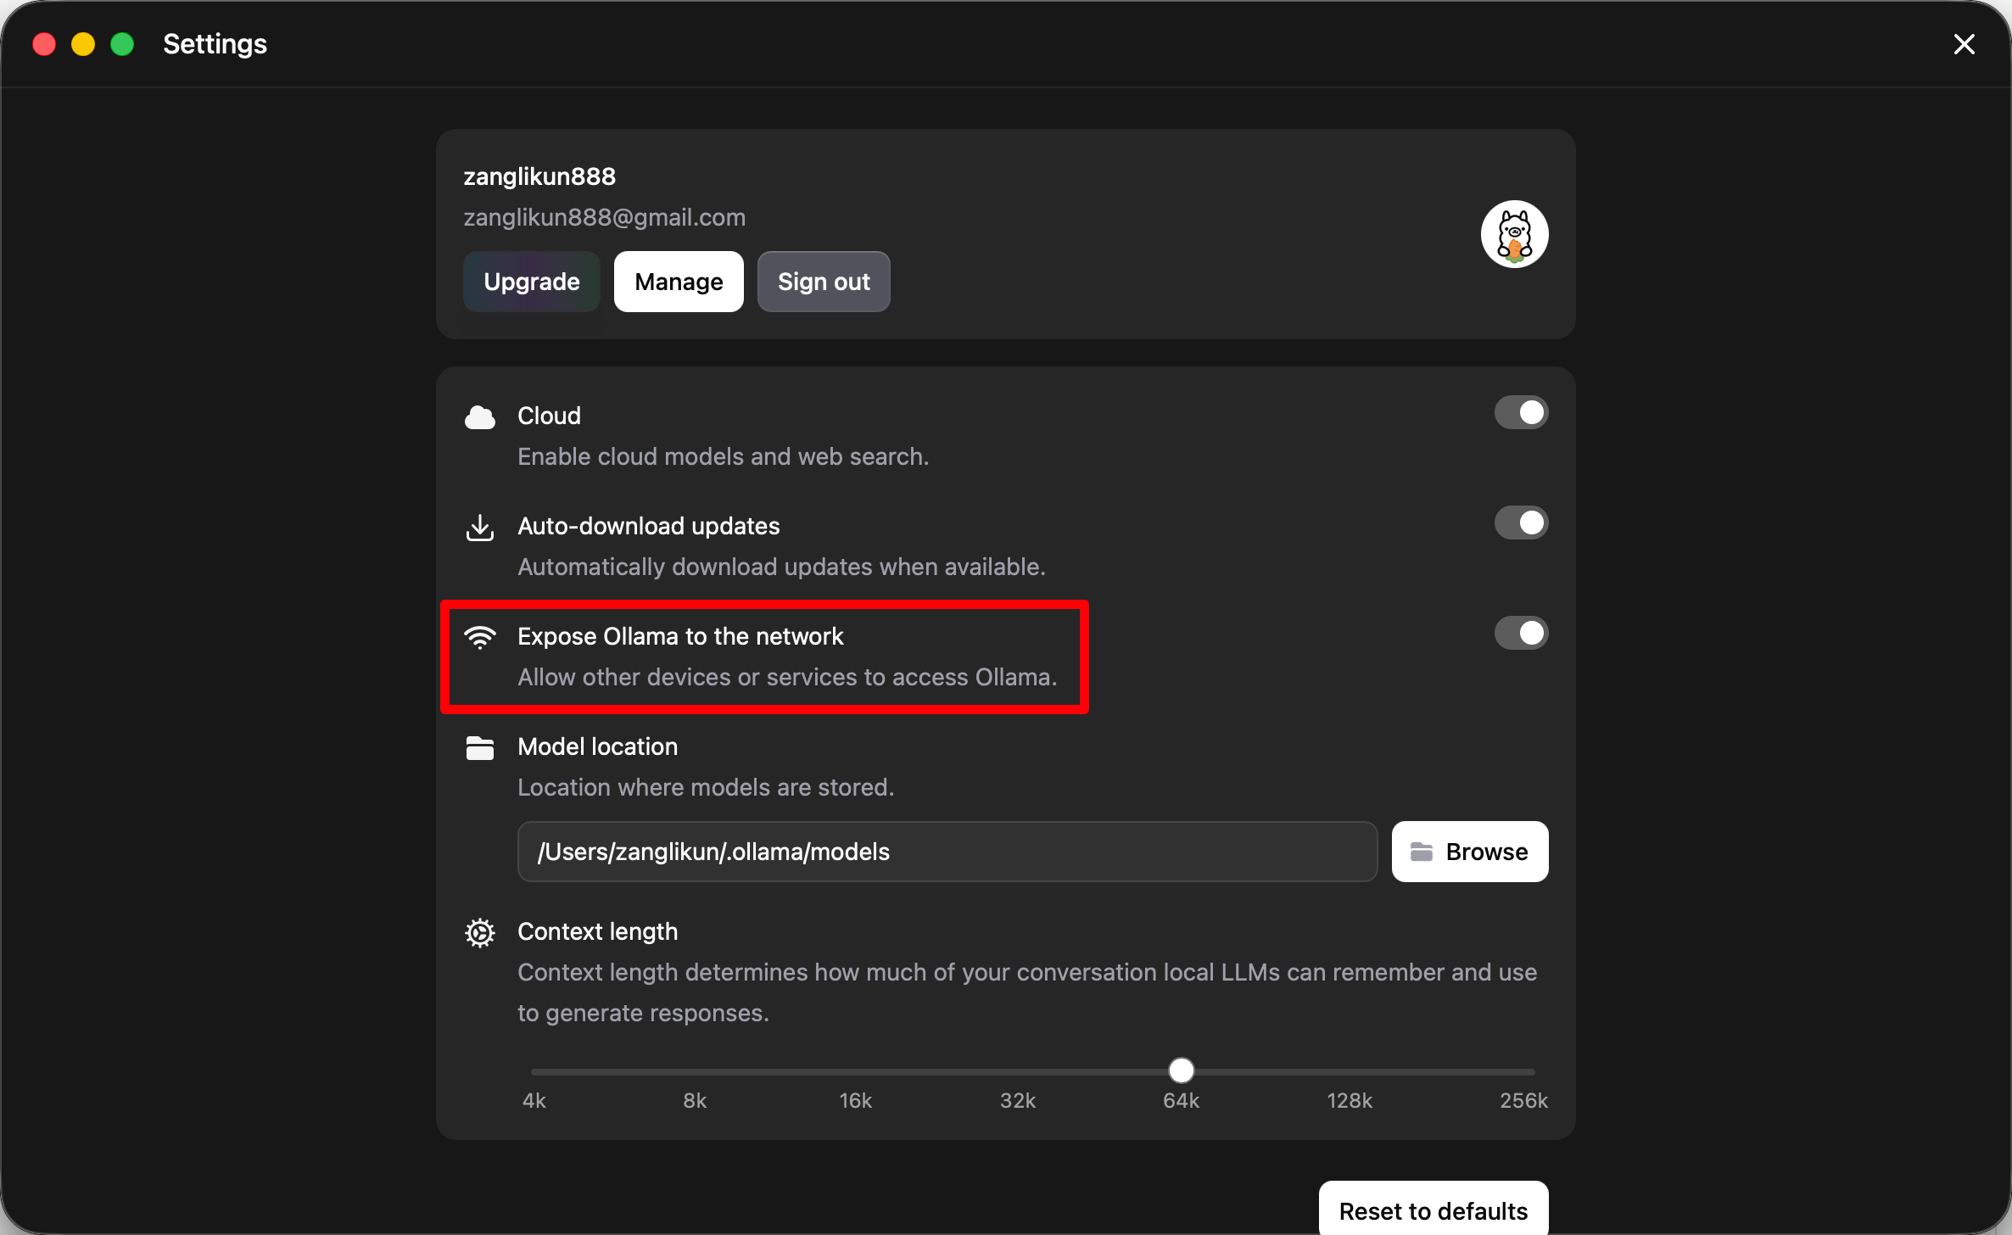Select the 4k context length label
Screen dimensions: 2012x1235
coord(534,1101)
